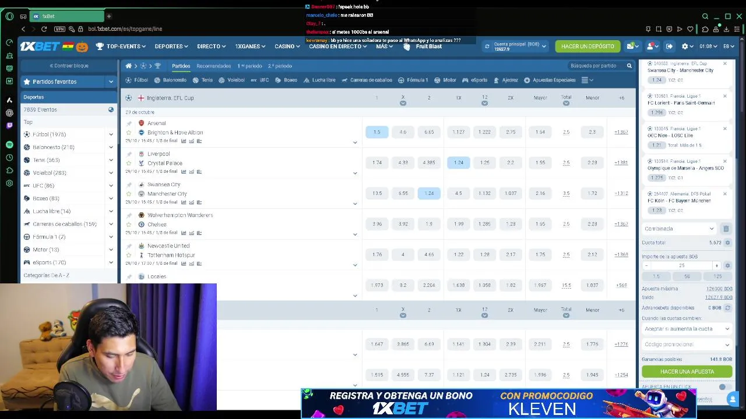Decrease stake with minus button
This screenshot has width=746, height=419.
coord(646,265)
